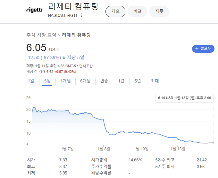The image size is (218, 178).
Task: Click the 지난 5일 period label
Action: click(75, 58)
